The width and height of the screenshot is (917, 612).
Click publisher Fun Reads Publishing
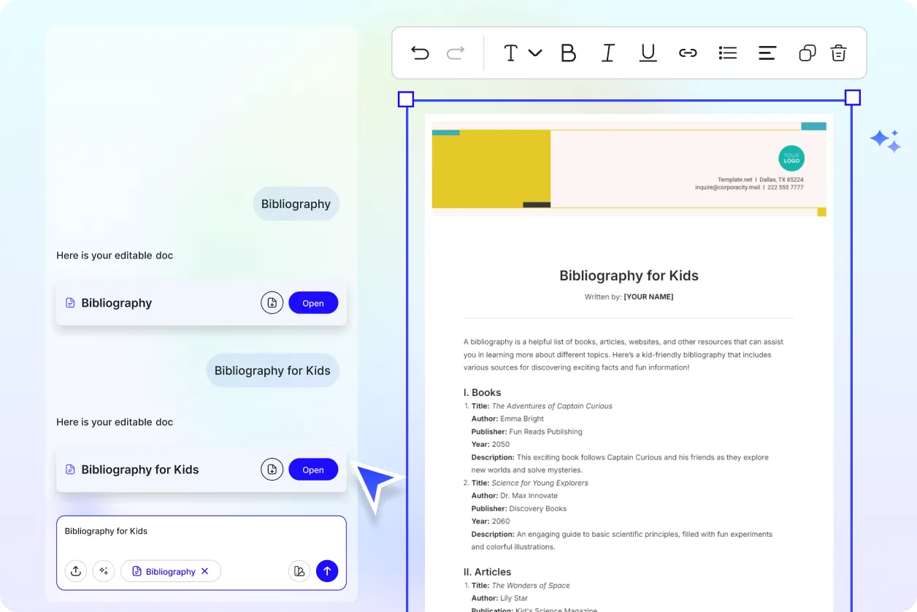pos(545,432)
